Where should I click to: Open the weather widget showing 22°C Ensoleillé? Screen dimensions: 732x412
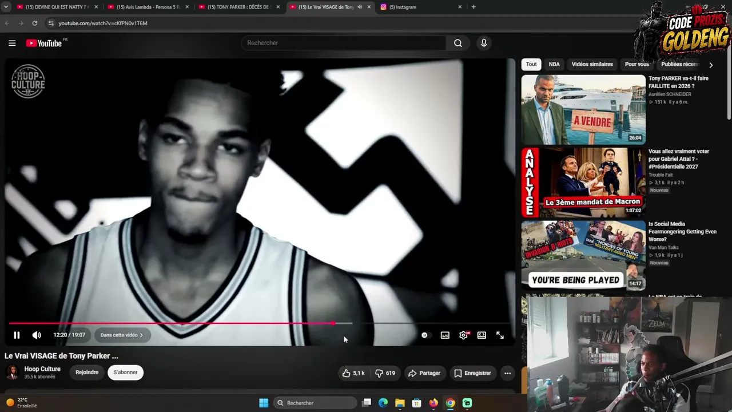point(22,403)
